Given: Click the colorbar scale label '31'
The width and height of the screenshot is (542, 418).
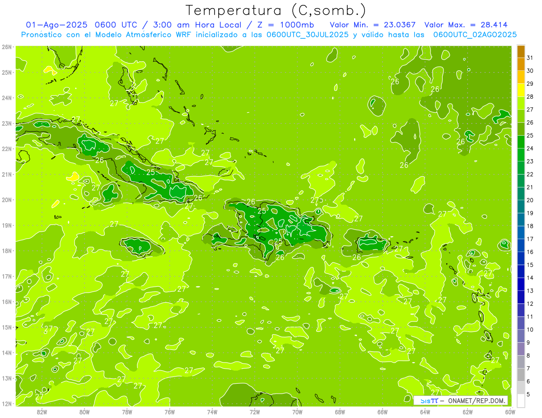Looking at the screenshot, I should (x=530, y=58).
